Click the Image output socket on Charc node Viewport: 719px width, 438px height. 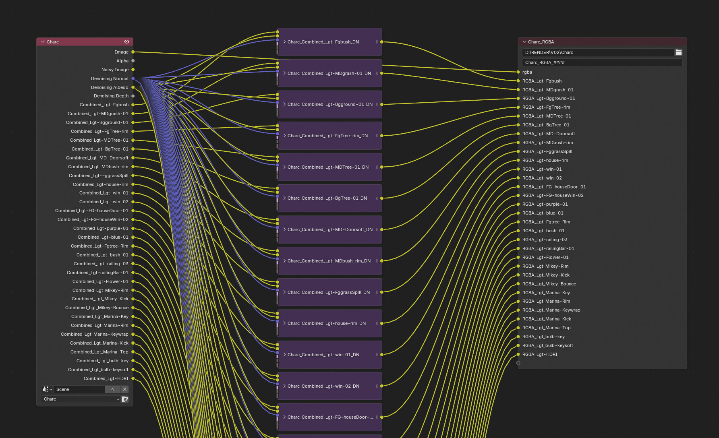point(133,52)
